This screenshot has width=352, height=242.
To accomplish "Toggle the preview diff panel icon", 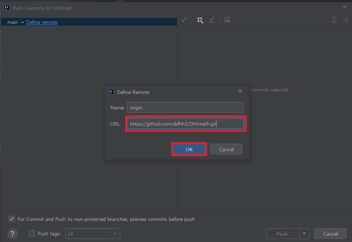I will [x=227, y=20].
